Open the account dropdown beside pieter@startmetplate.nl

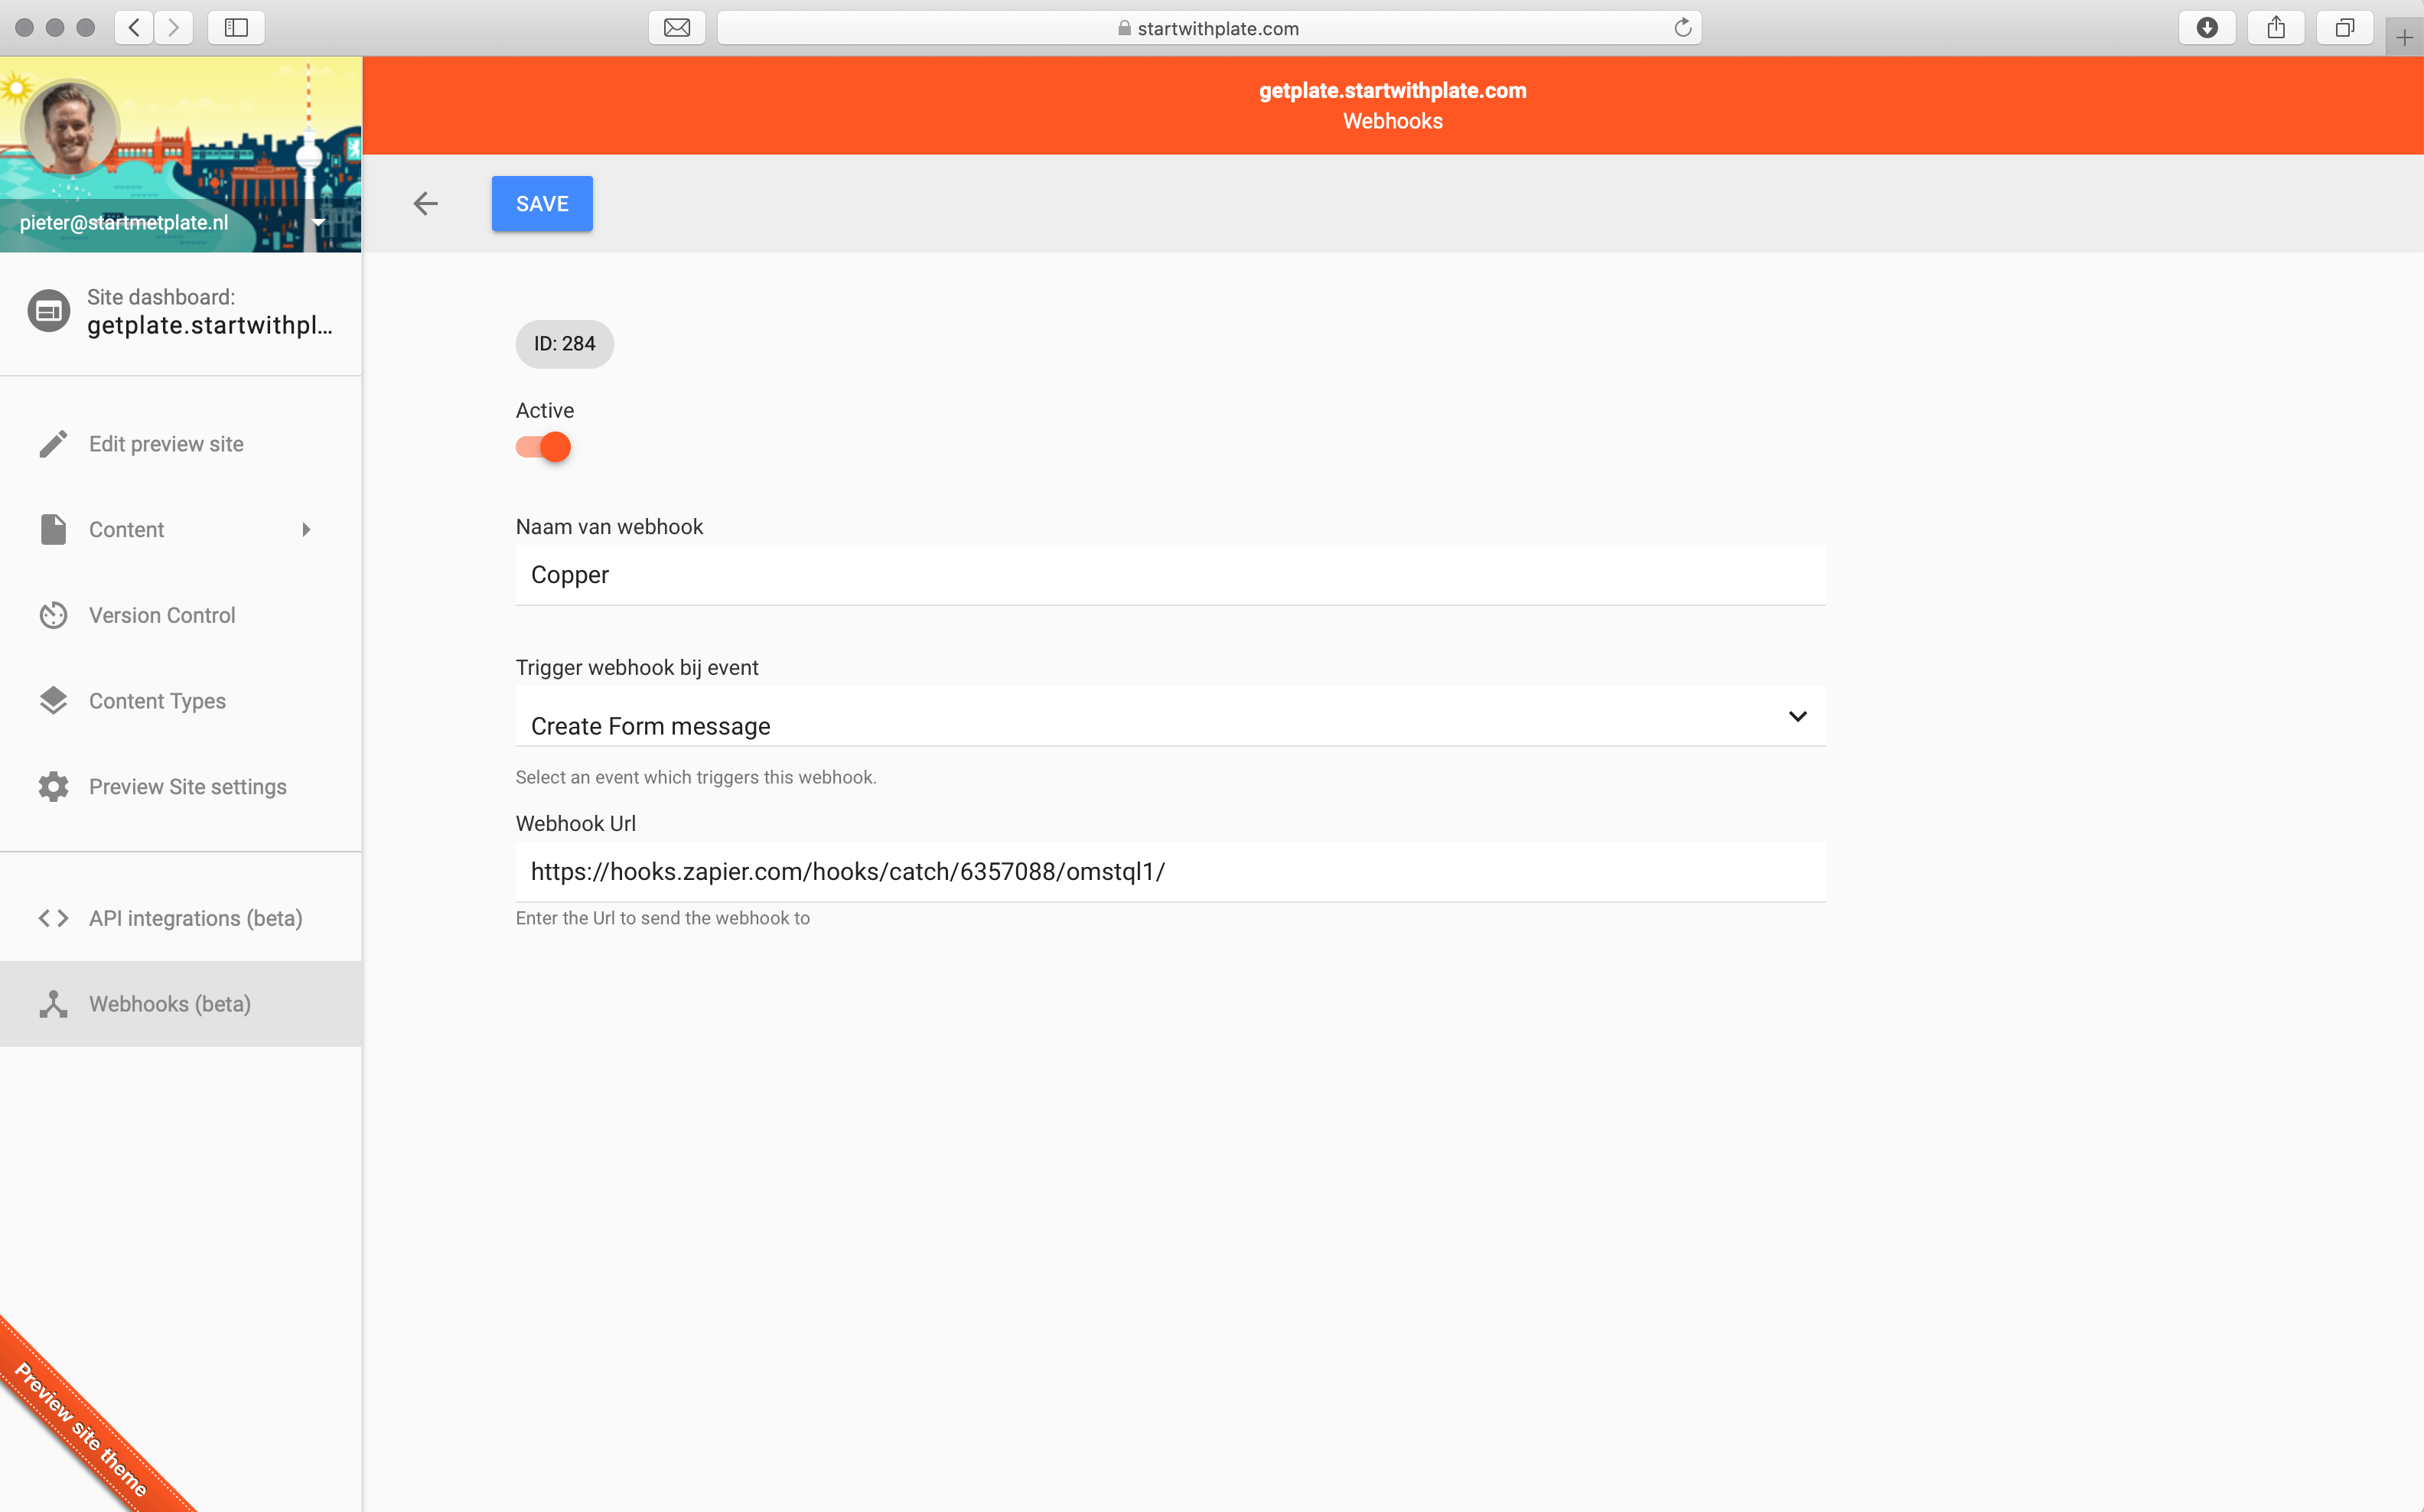pyautogui.click(x=318, y=222)
